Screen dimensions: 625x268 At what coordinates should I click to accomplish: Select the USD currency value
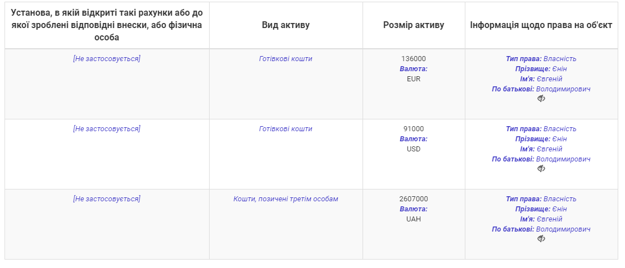point(414,149)
